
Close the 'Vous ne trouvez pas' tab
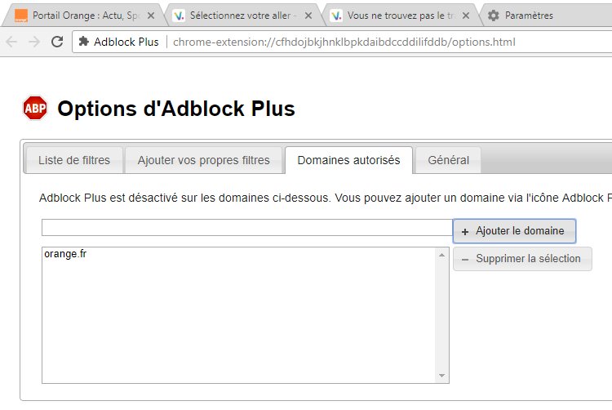[465, 16]
